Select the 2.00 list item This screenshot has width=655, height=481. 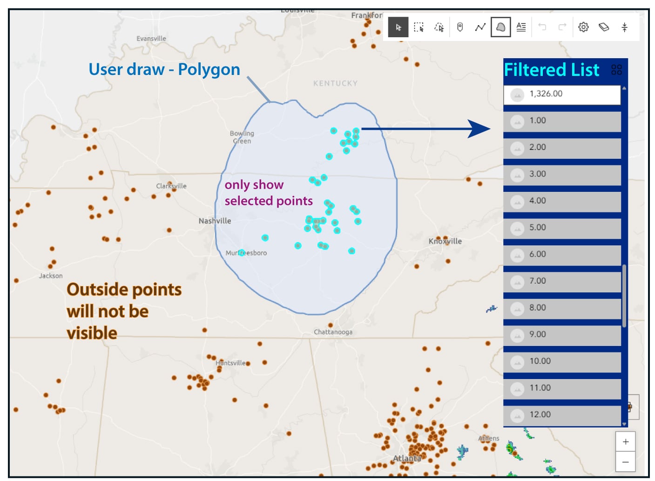point(562,148)
